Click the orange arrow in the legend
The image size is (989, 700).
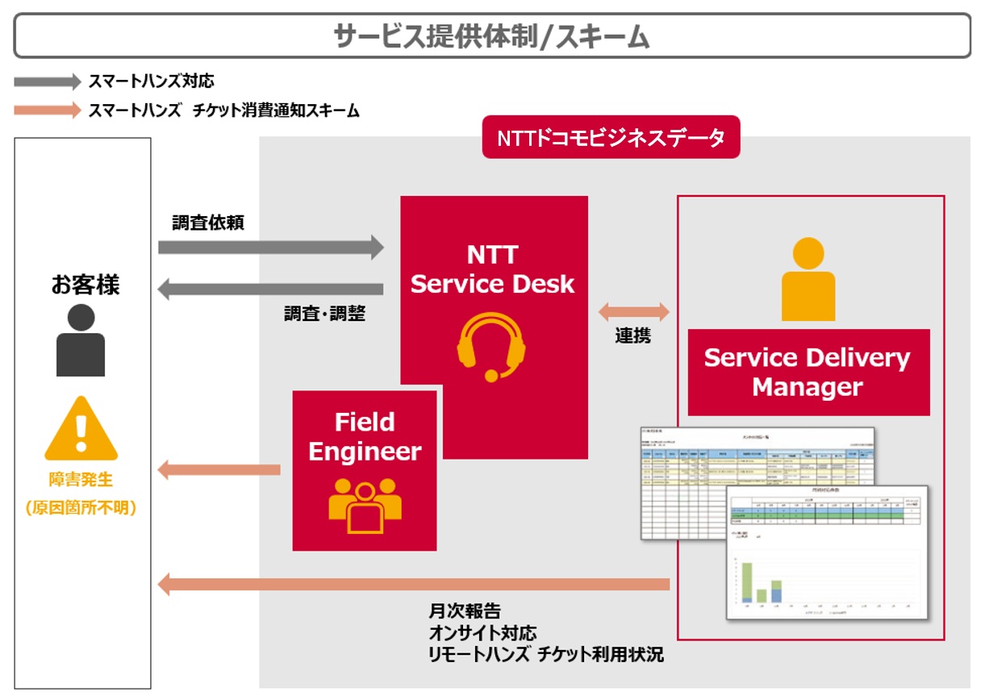(48, 110)
